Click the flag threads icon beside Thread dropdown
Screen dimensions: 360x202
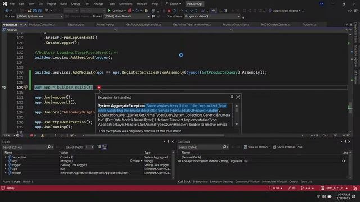point(154,16)
